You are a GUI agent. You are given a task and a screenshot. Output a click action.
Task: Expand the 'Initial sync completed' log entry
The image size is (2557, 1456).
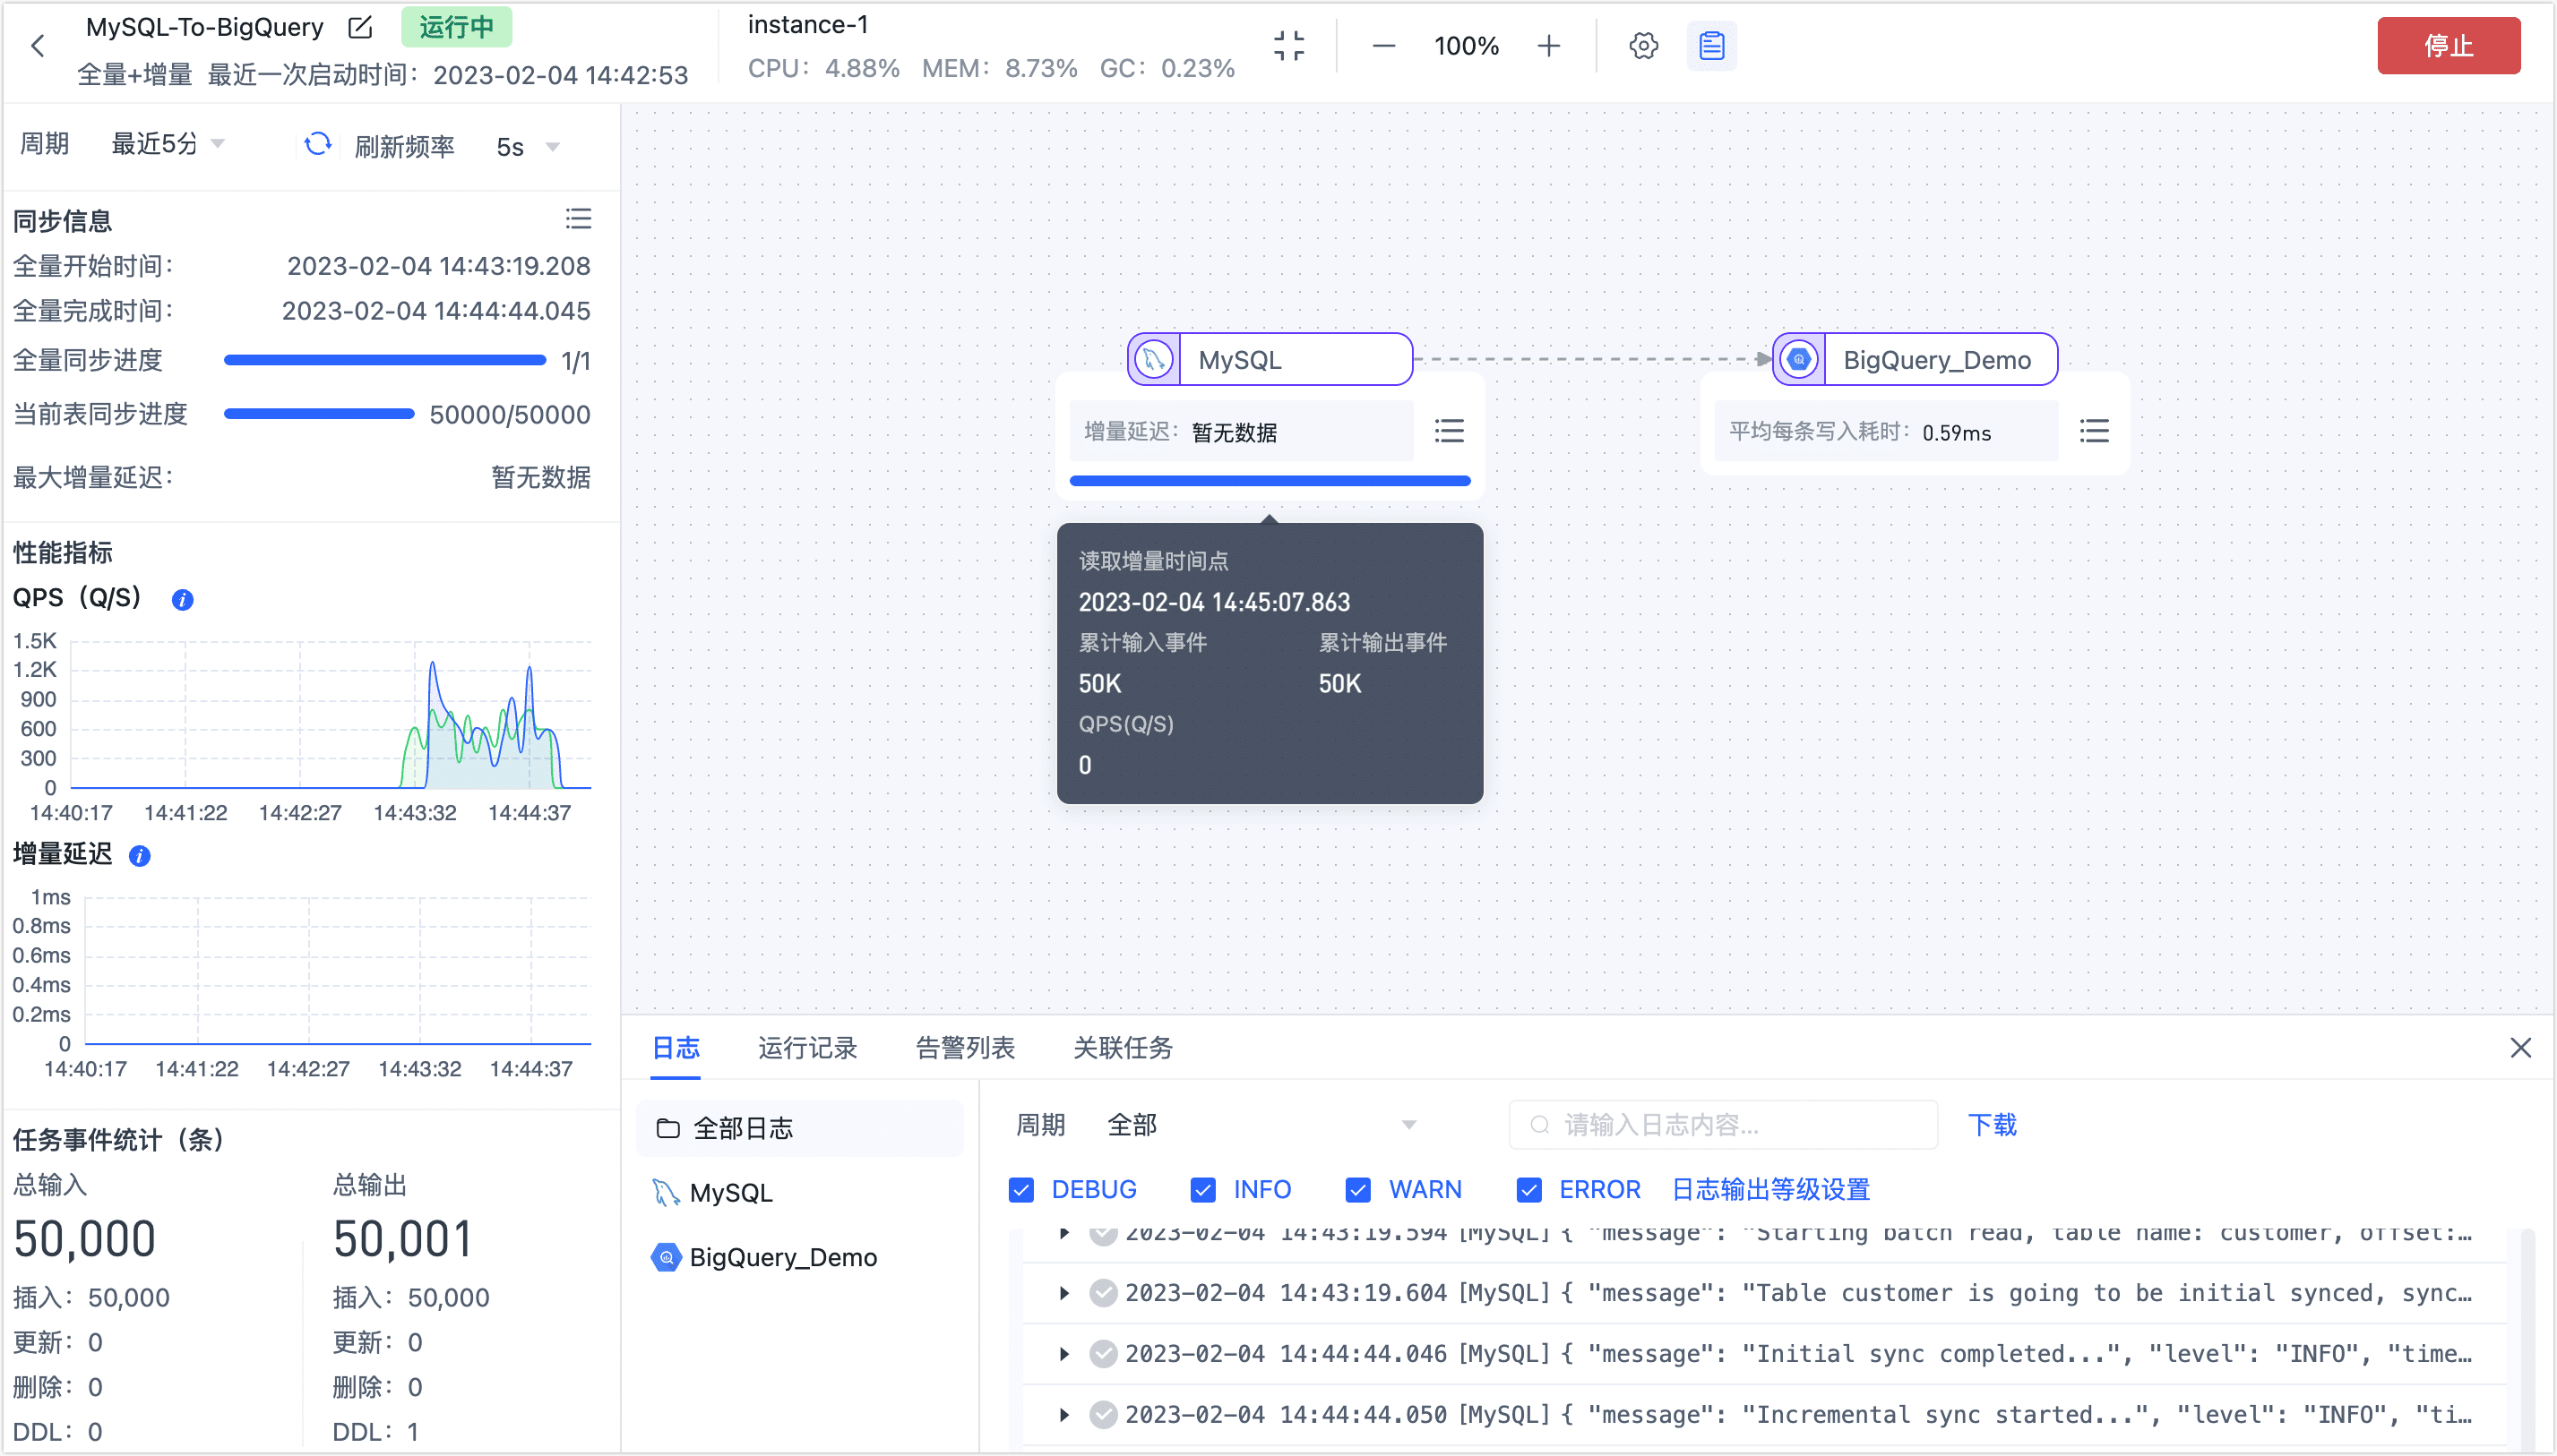pyautogui.click(x=1064, y=1353)
